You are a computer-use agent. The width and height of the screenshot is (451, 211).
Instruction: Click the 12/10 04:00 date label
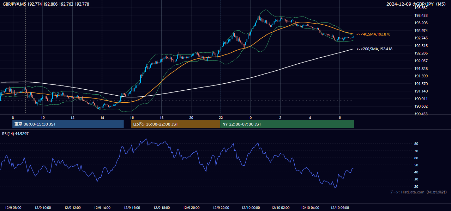310,207
